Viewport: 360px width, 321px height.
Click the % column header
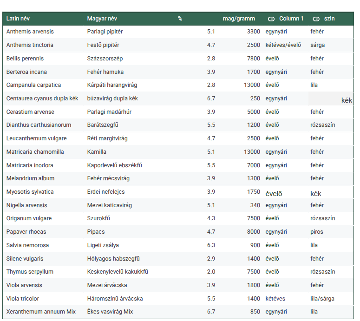tap(180, 19)
